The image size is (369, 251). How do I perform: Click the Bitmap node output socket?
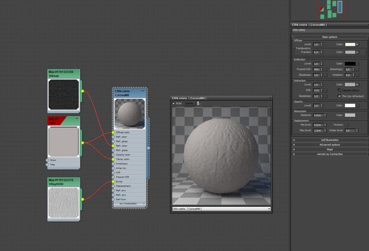click(83, 91)
